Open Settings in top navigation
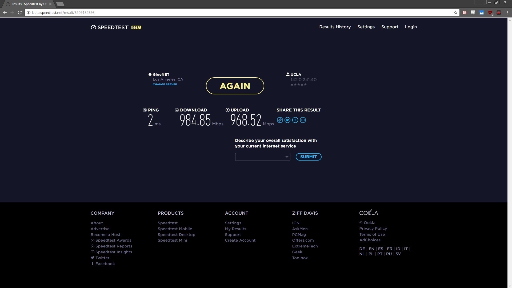Image resolution: width=512 pixels, height=288 pixels. pyautogui.click(x=366, y=27)
